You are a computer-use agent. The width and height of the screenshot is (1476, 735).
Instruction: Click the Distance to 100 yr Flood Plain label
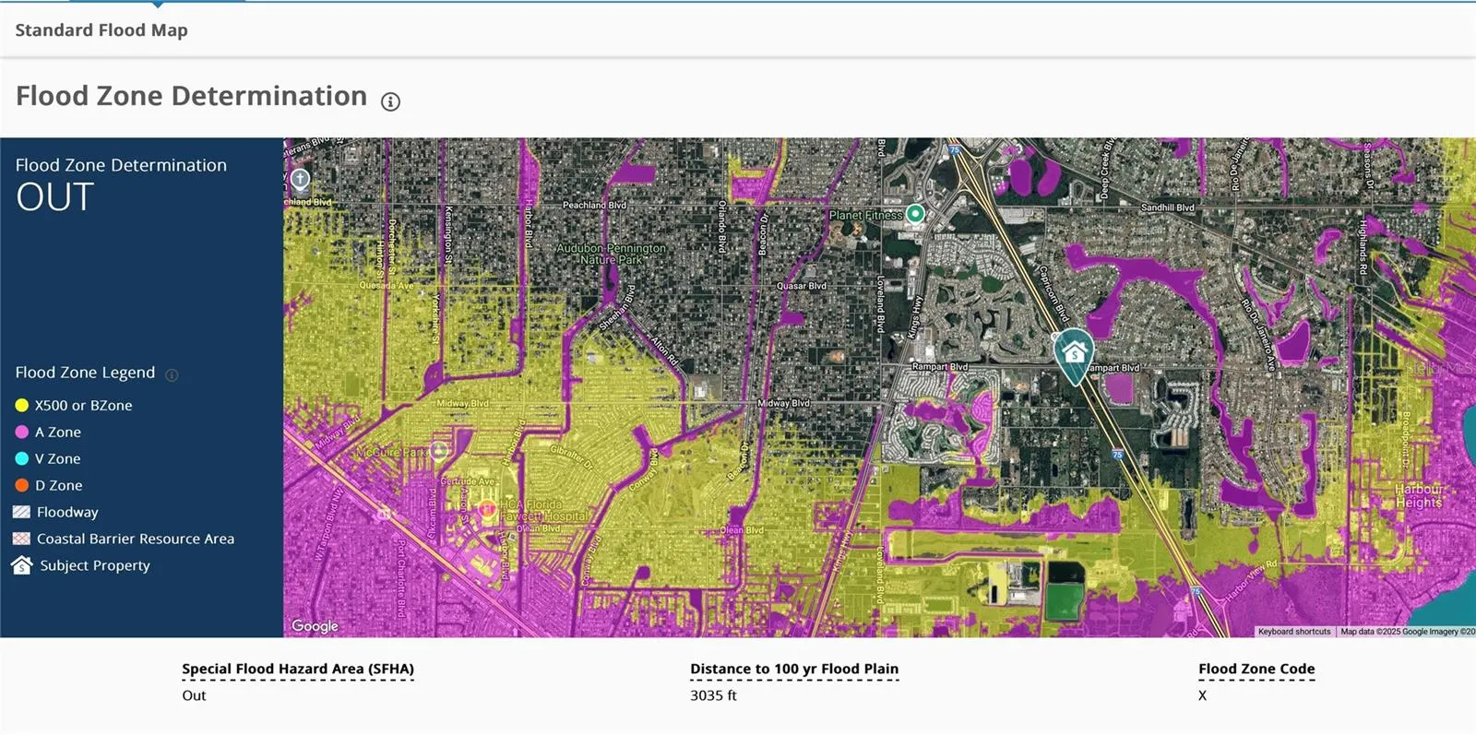(793, 669)
